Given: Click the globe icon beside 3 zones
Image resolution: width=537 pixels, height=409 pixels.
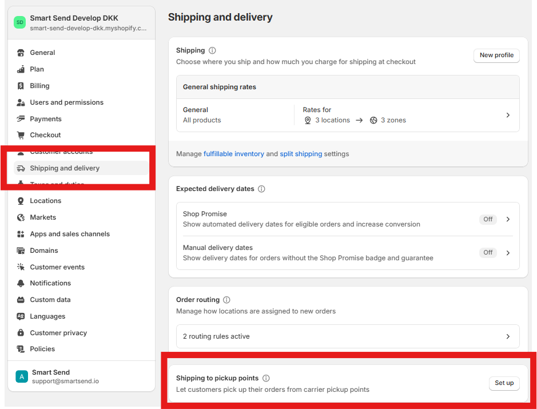Looking at the screenshot, I should point(373,120).
